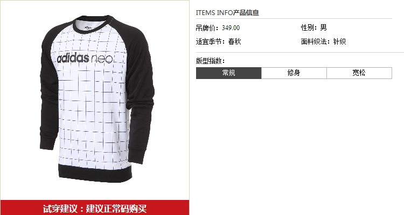This screenshot has width=404, height=215.
Task: Click the 适宜季节：春秋 label
Action: 219,41
